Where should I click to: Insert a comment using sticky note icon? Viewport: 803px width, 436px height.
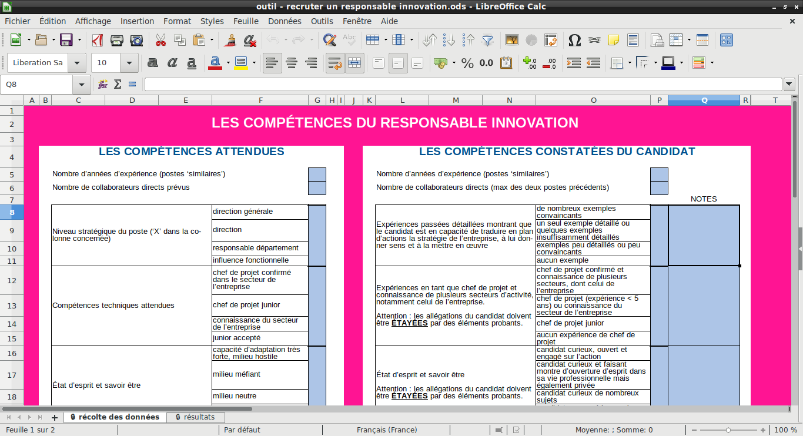coord(613,41)
